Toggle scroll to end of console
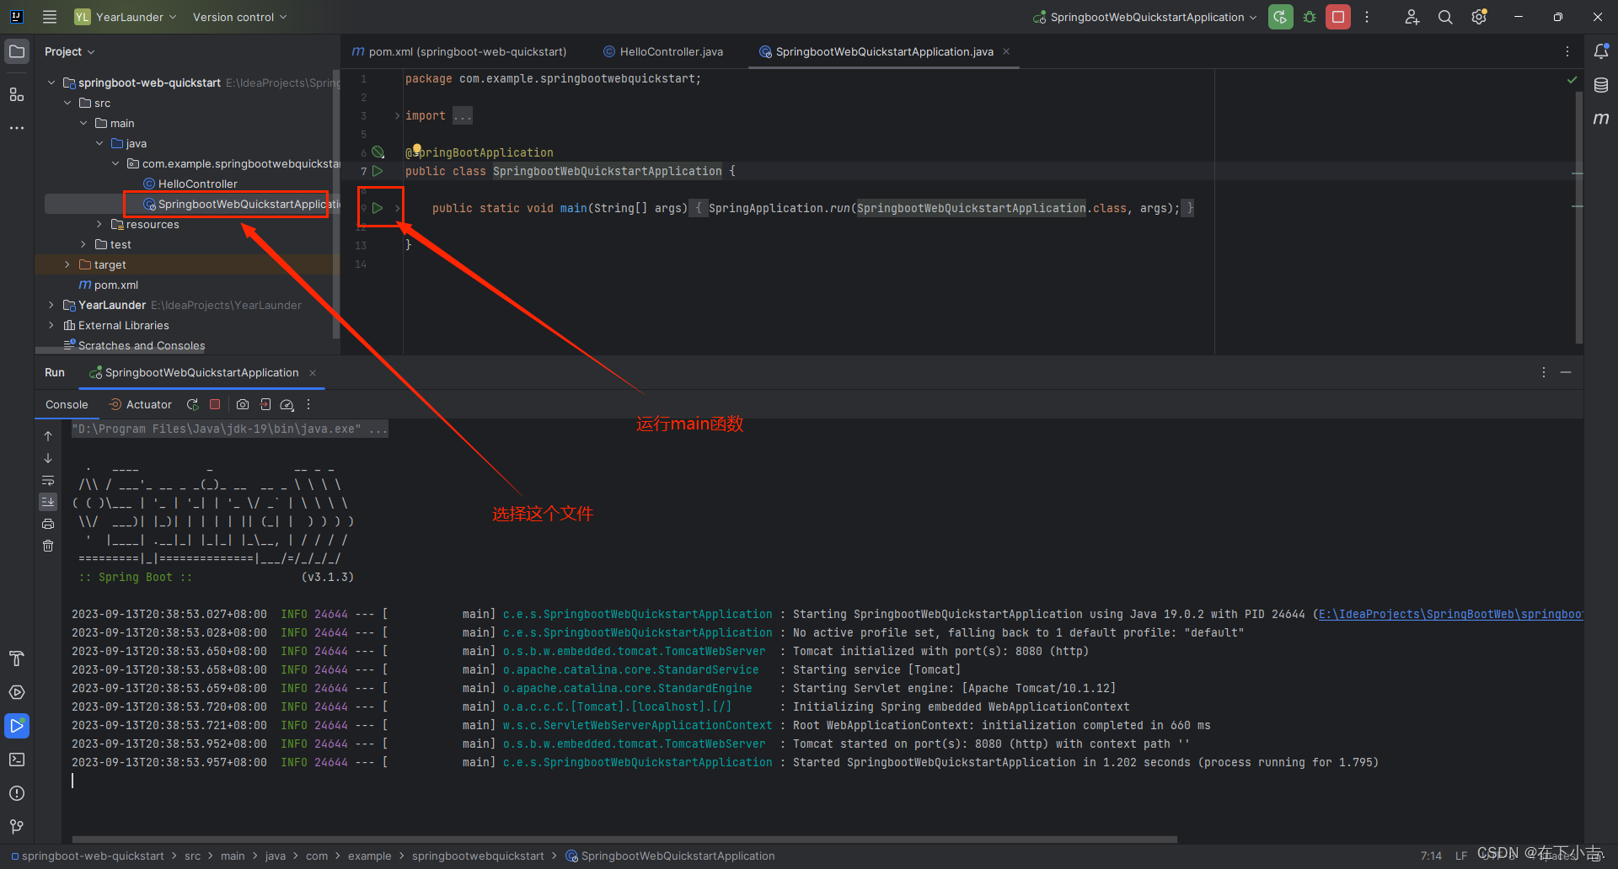Screen dimensions: 1618x869 [48, 502]
